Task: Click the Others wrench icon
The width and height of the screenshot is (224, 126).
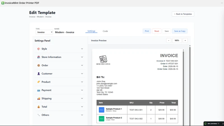Action: pos(39,115)
